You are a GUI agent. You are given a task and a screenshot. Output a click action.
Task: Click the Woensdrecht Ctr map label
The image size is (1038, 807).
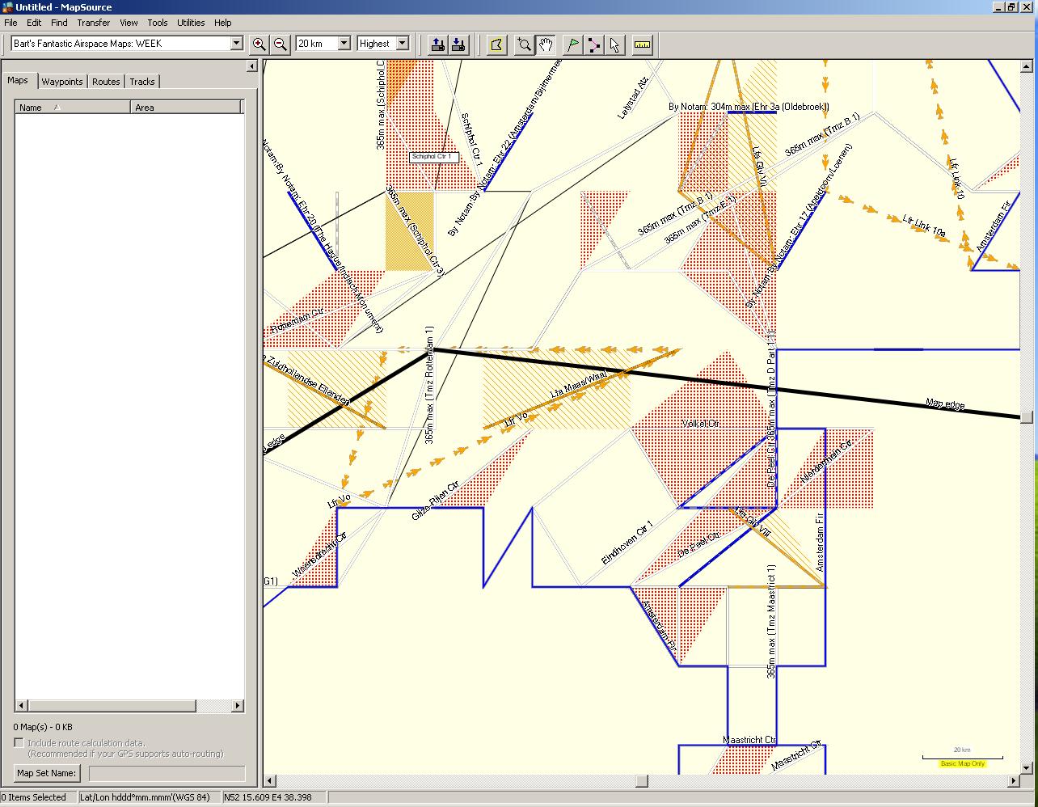click(319, 554)
